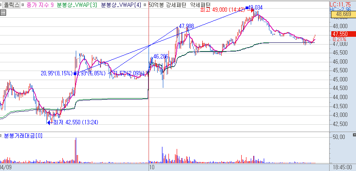Click the 50,00 volume axis value
This screenshot has width=356, height=171.
click(x=339, y=137)
